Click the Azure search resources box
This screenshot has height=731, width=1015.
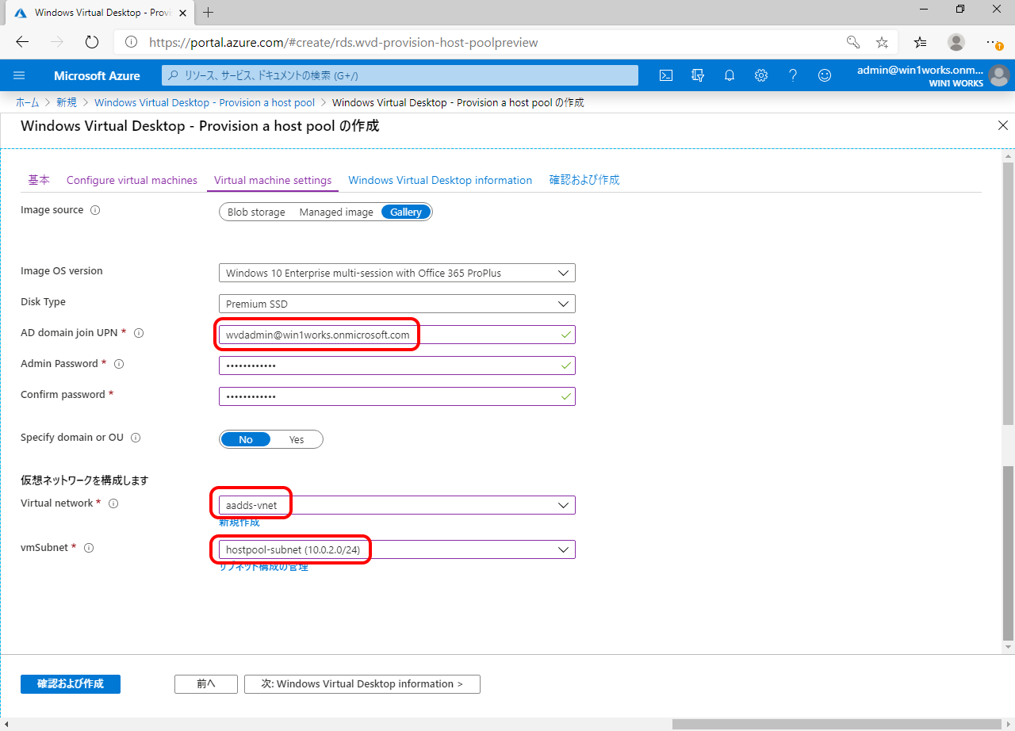[400, 75]
